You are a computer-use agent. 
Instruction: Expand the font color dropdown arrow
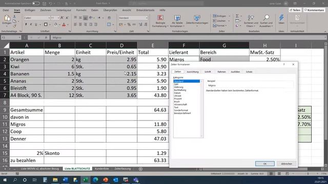pos(68,25)
